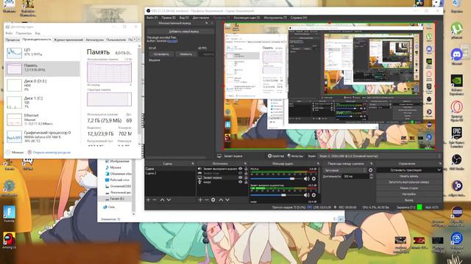Screen dimensions: 471x264
Task: Click the OBS Studio desktop icon
Action: click(x=456, y=161)
